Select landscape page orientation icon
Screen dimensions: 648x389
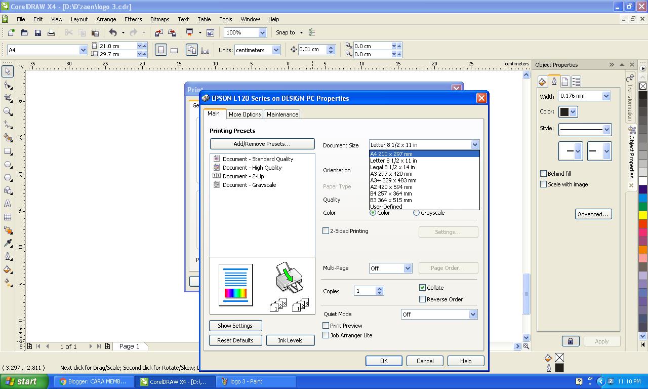click(174, 50)
